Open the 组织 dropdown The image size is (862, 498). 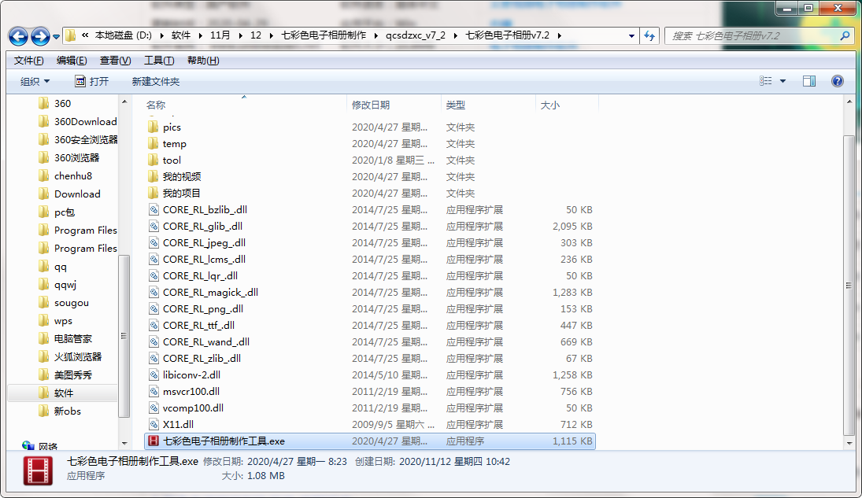(x=35, y=81)
